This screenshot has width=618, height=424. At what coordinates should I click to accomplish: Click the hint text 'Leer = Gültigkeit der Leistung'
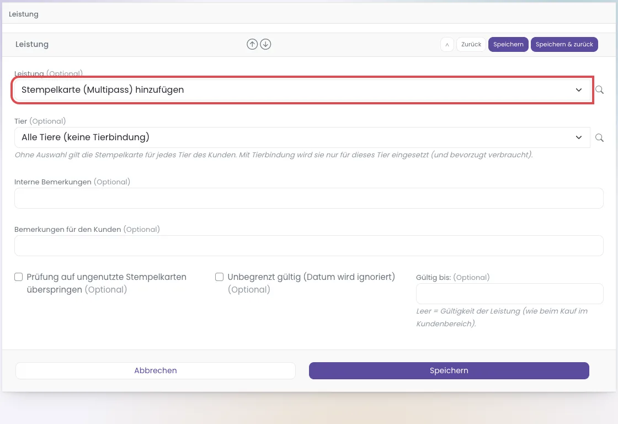pos(502,317)
